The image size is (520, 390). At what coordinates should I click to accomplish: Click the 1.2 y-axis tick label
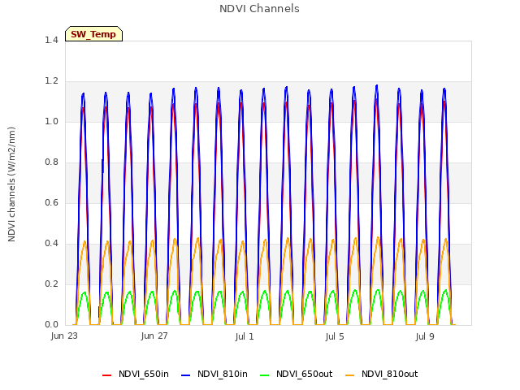click(x=51, y=80)
